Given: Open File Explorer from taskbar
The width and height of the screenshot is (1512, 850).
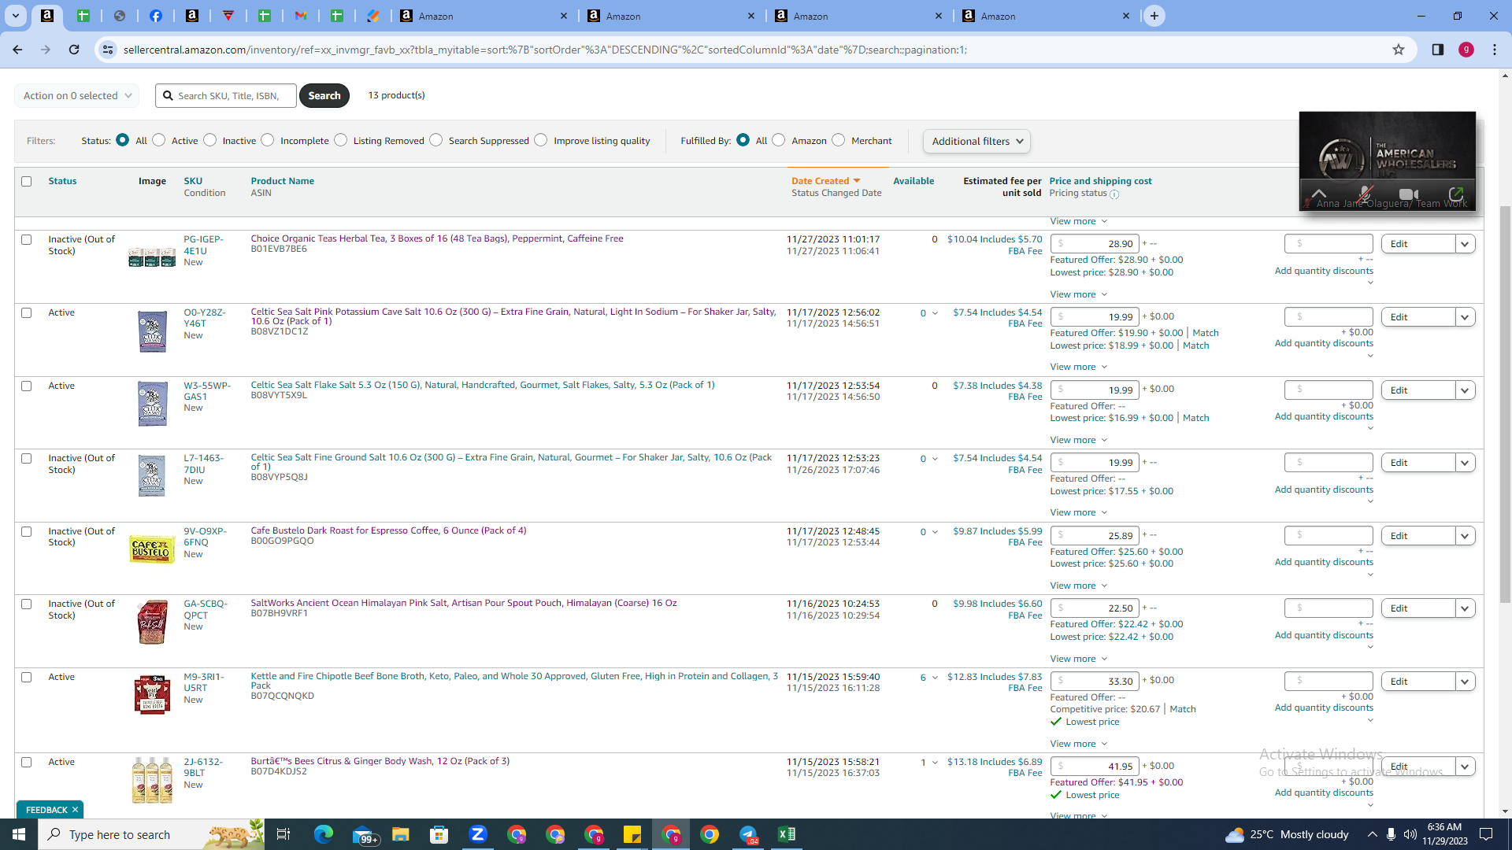Looking at the screenshot, I should (401, 834).
